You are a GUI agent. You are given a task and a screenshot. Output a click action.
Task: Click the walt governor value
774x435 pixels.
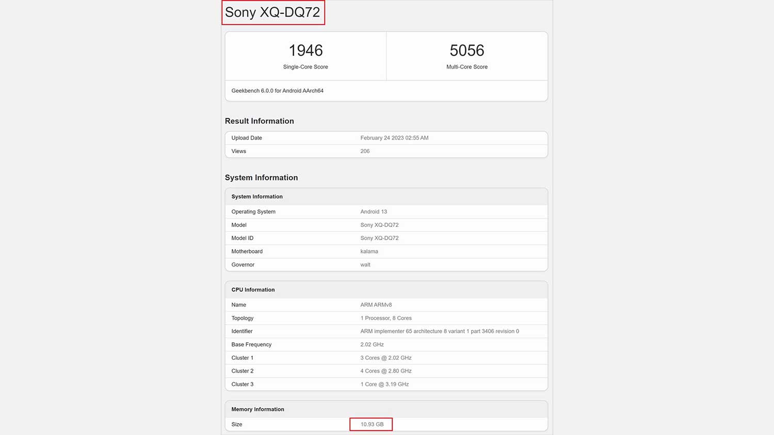point(365,265)
